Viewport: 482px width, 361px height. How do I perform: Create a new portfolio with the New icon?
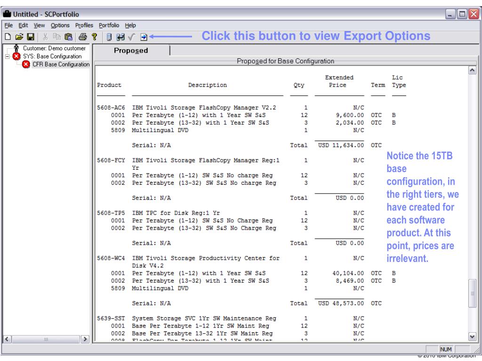point(8,37)
